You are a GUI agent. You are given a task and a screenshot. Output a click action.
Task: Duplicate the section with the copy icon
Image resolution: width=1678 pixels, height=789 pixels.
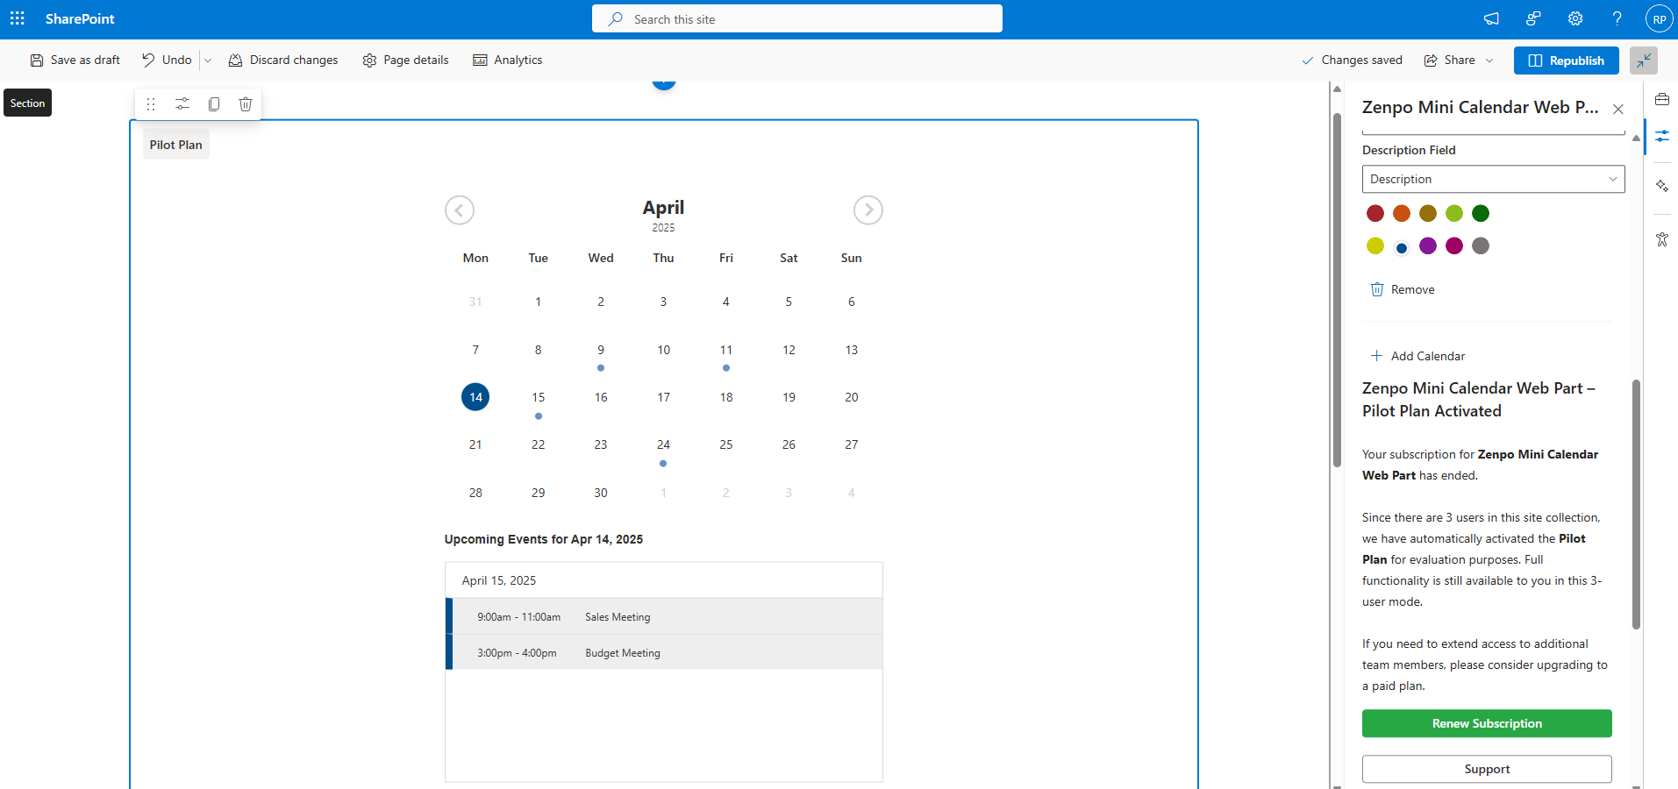pyautogui.click(x=214, y=104)
